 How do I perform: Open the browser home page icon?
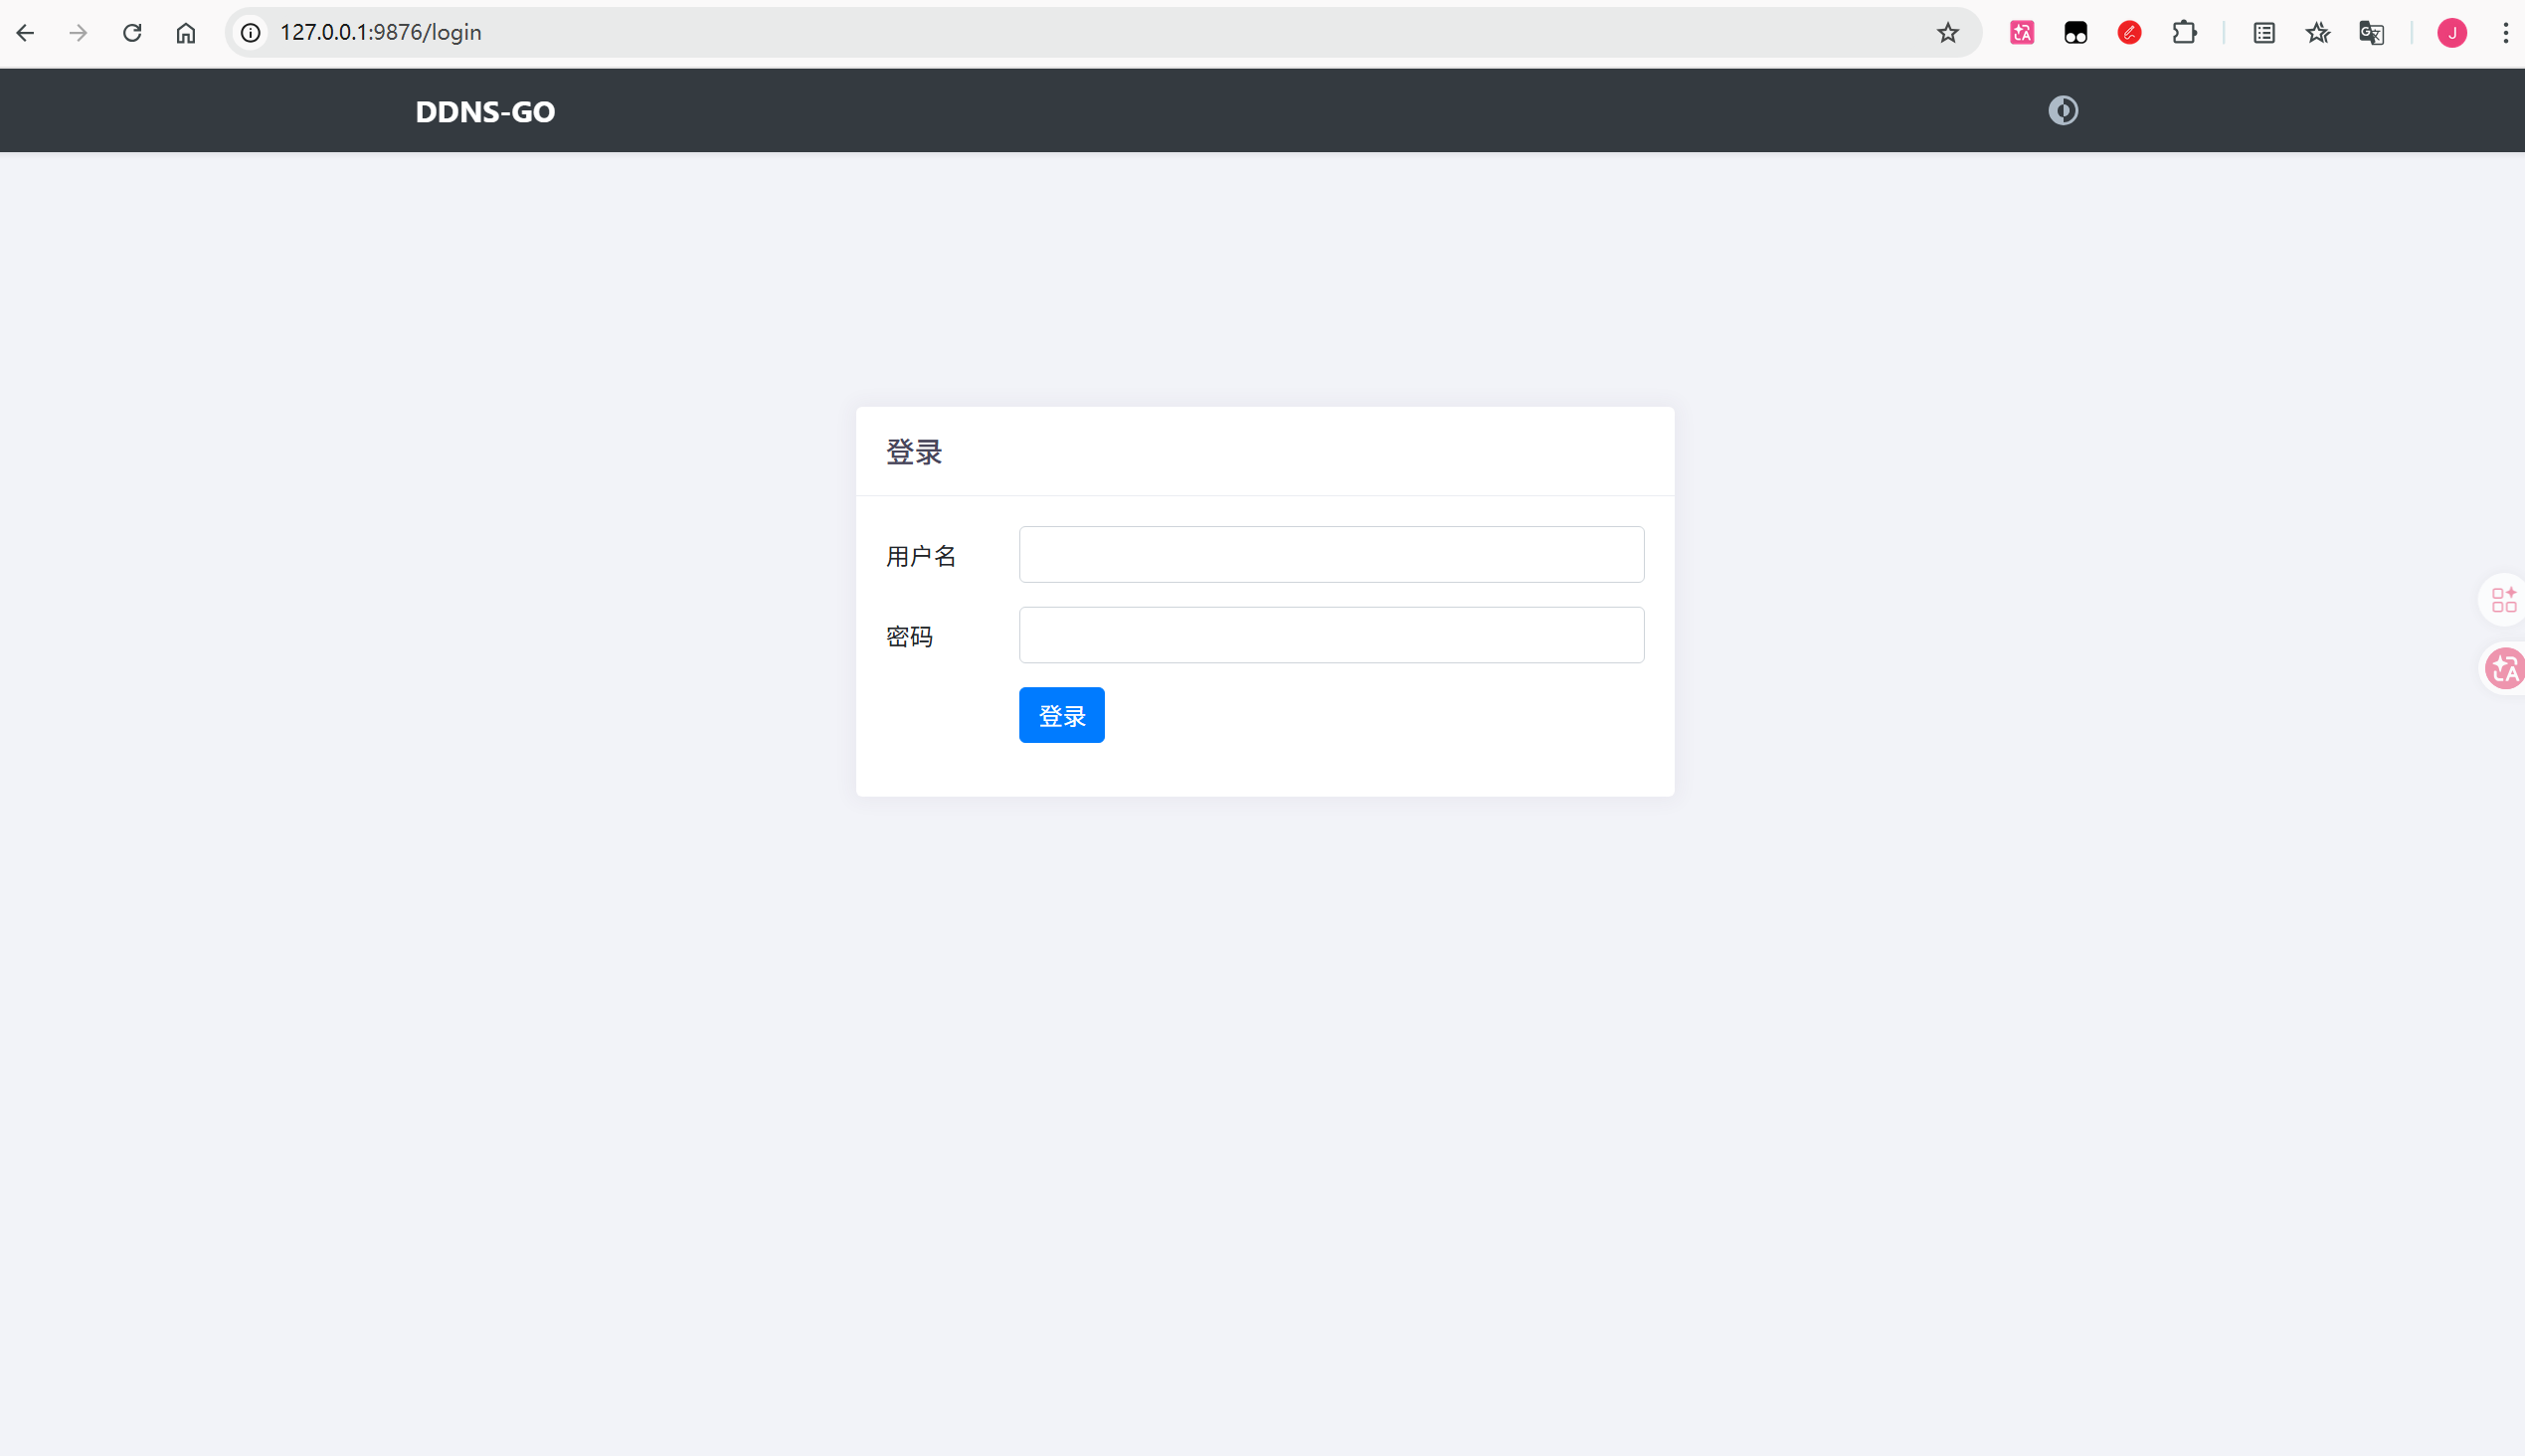coord(186,33)
